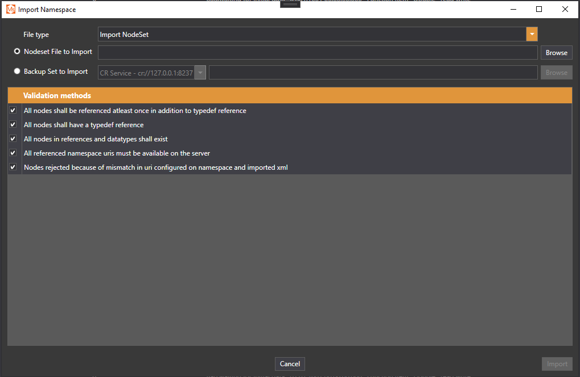Maximize the Import Namespace window
The image size is (580, 377).
coord(539,9)
